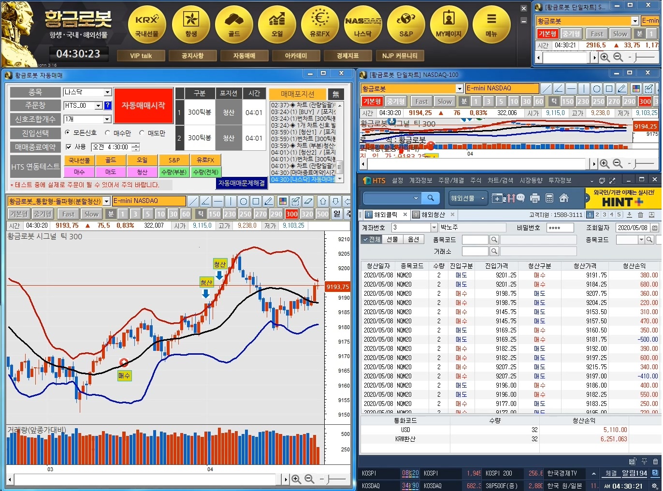663x491 pixels.
Task: Click the blue question mark help icon
Action: pos(108,105)
